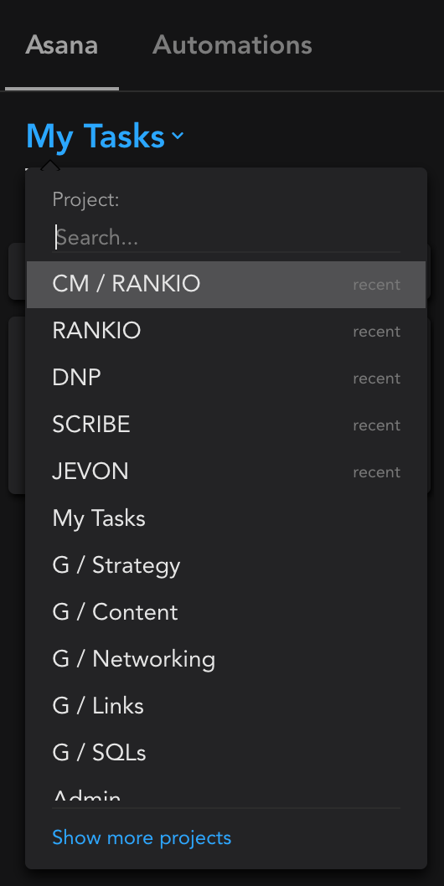Click the recent label beside DNP
The image size is (444, 886).
click(377, 379)
